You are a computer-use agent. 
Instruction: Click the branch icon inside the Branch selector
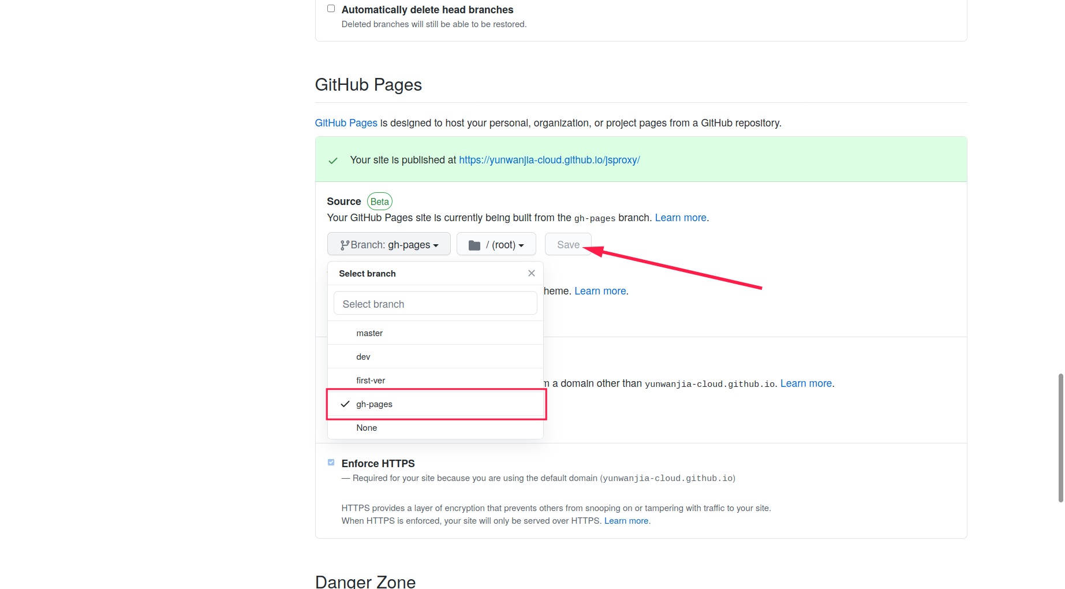345,244
